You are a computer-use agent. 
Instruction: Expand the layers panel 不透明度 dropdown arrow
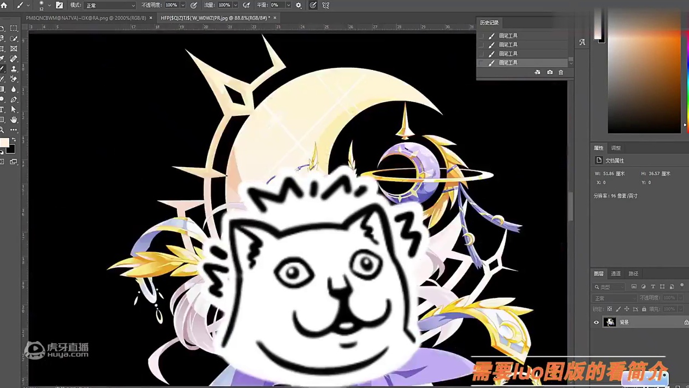tap(680, 298)
